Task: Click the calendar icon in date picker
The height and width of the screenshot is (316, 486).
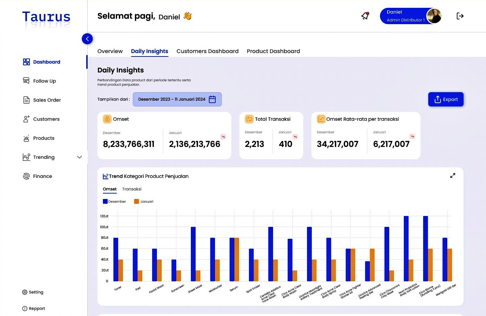Action: (x=212, y=99)
